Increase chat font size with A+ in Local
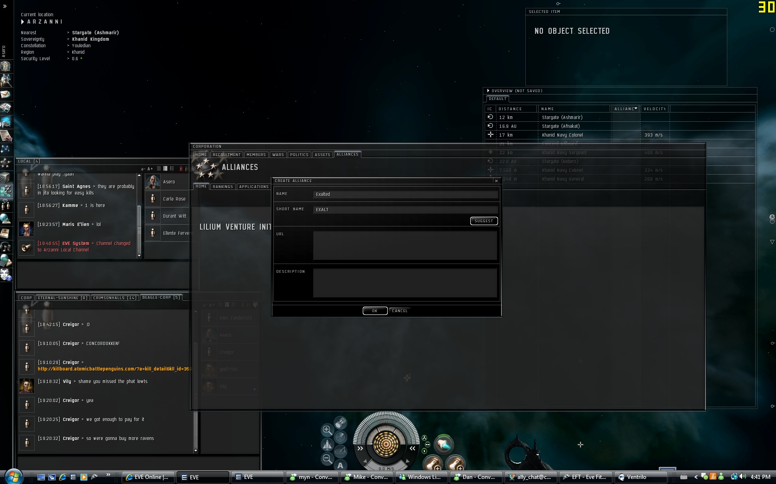Screen dimensions: 776x484 150,169
